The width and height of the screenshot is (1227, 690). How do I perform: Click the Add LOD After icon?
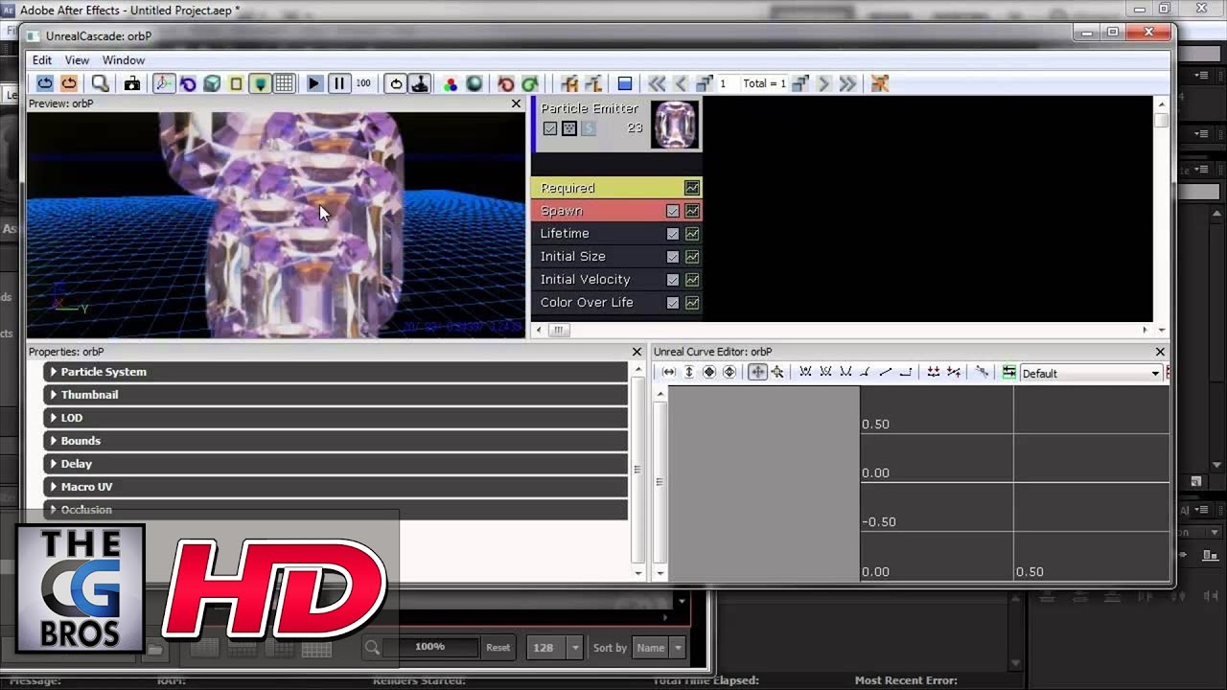point(800,84)
